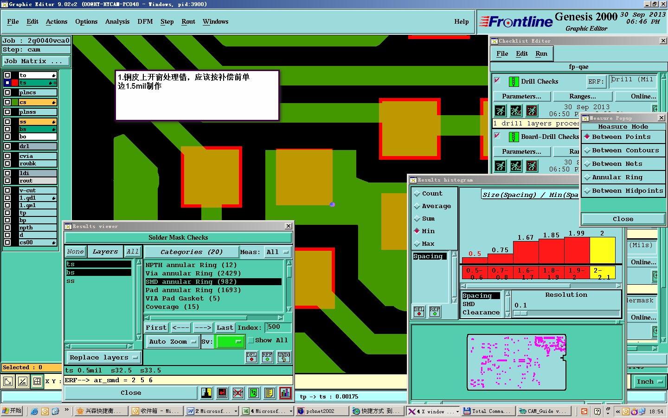This screenshot has width=668, height=418.
Task: Click REF icon in Results histogram window
Action: point(435,311)
